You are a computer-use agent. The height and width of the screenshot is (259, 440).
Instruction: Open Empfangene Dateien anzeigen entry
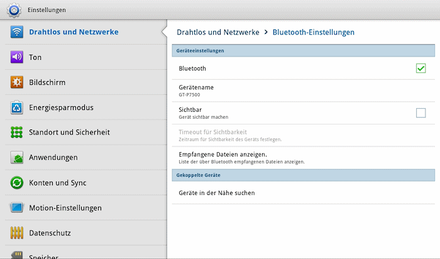[x=304, y=158]
